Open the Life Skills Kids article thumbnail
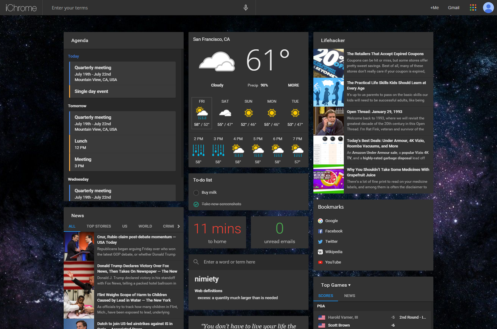This screenshot has height=329, width=497. 329,92
